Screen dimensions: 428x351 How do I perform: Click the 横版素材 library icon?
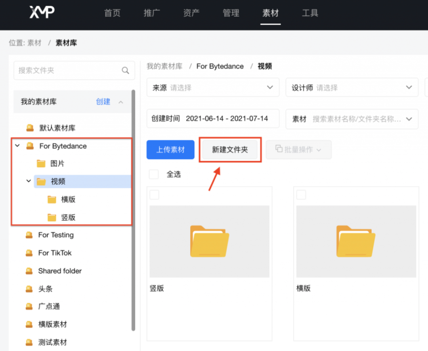(29, 324)
